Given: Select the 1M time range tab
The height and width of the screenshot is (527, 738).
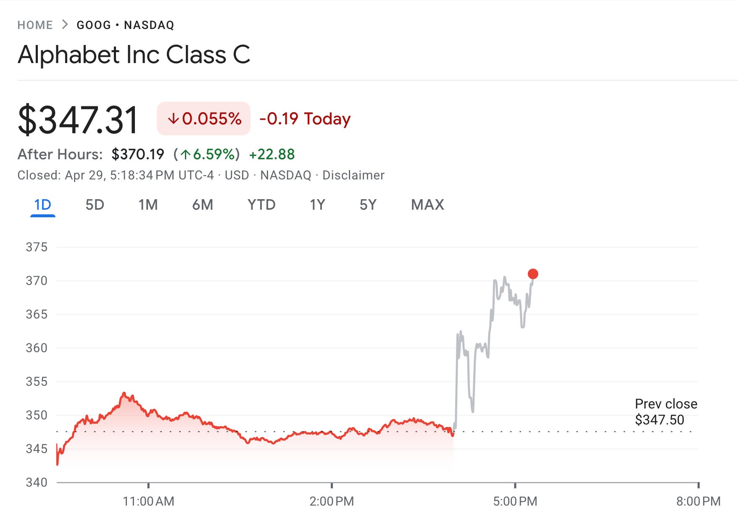Looking at the screenshot, I should click(x=148, y=205).
